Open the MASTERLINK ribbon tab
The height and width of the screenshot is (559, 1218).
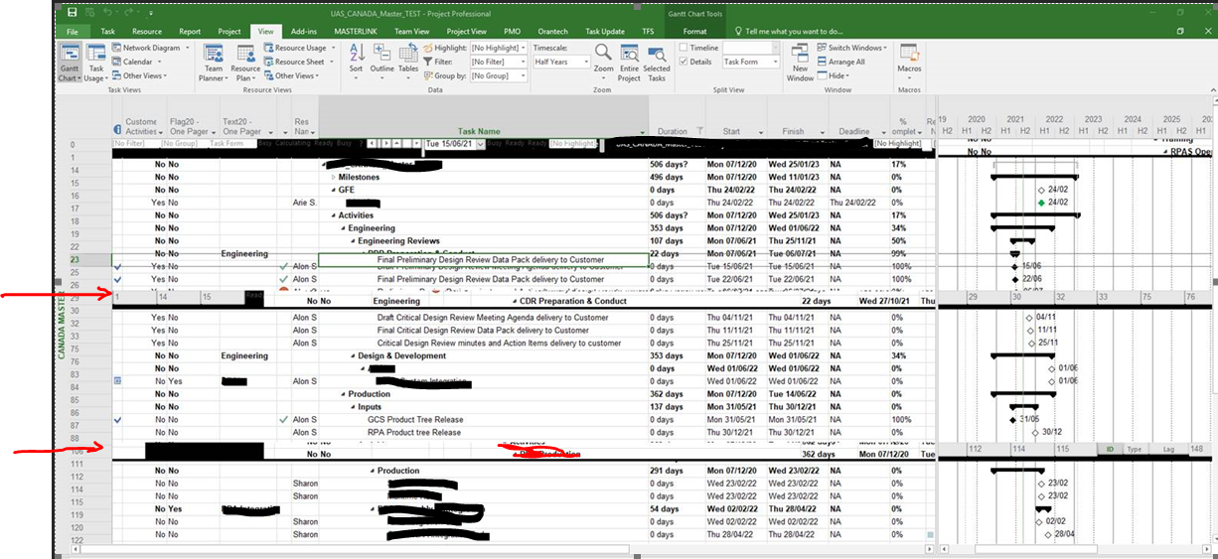click(355, 32)
